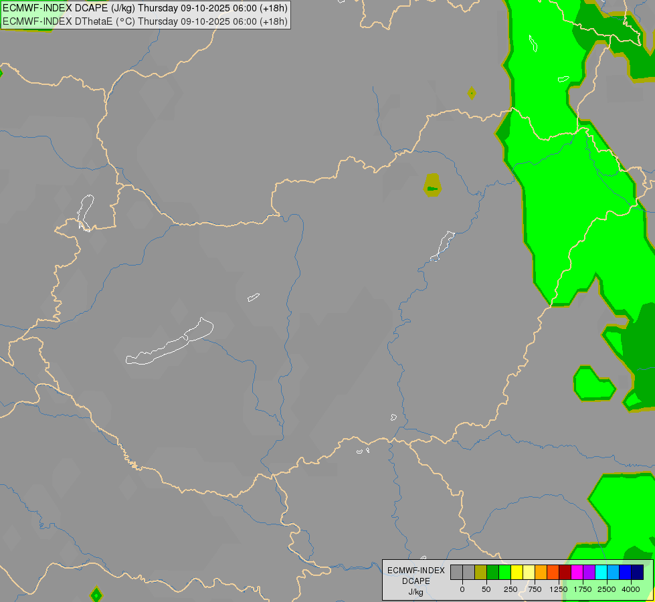Click the bright green legend swatch
Screen dimensions: 655x602
pyautogui.click(x=505, y=572)
